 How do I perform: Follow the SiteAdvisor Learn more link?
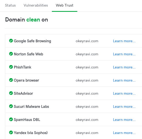coord(124,93)
